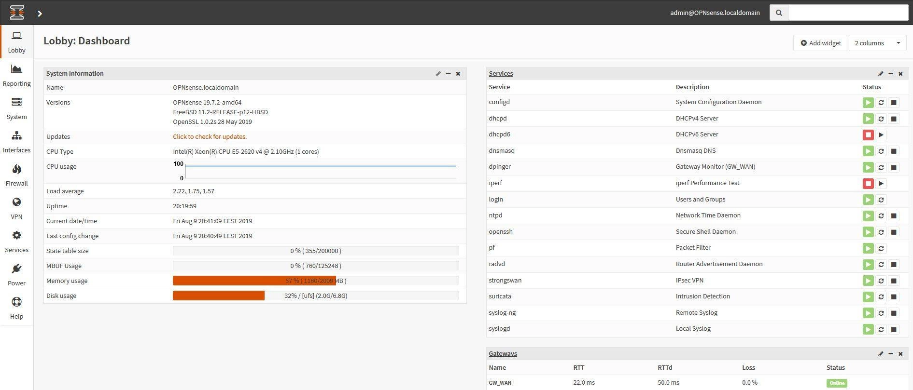Stop the suricata intrusion detection service
Screen dimensions: 913x390
(894, 297)
